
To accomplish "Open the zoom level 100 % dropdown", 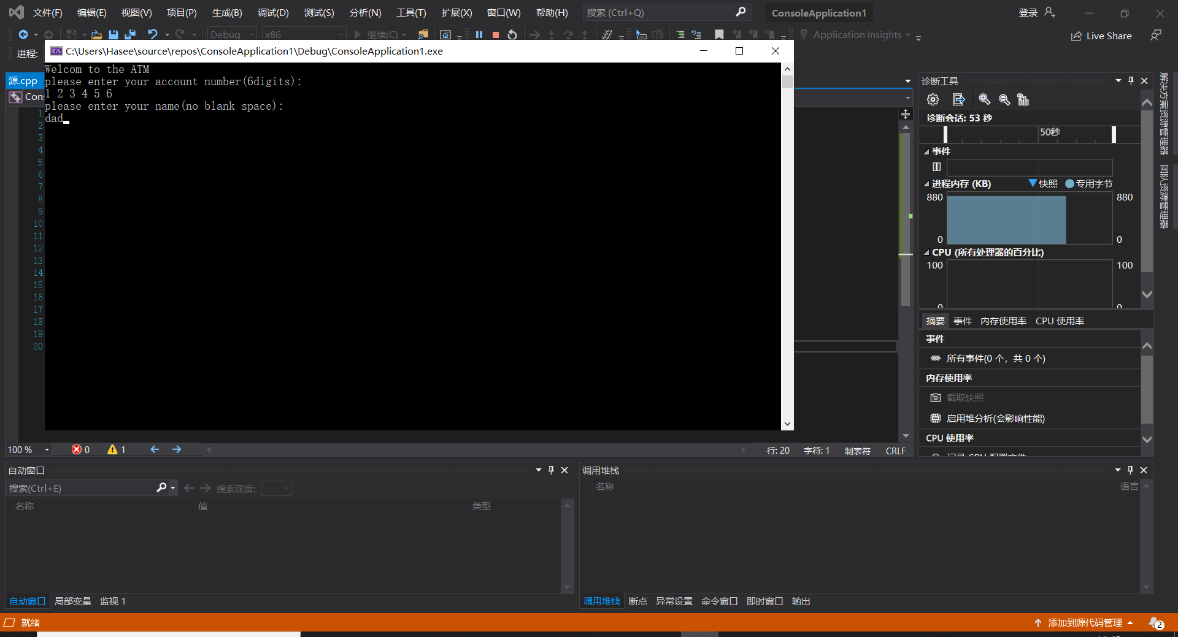I will click(47, 450).
